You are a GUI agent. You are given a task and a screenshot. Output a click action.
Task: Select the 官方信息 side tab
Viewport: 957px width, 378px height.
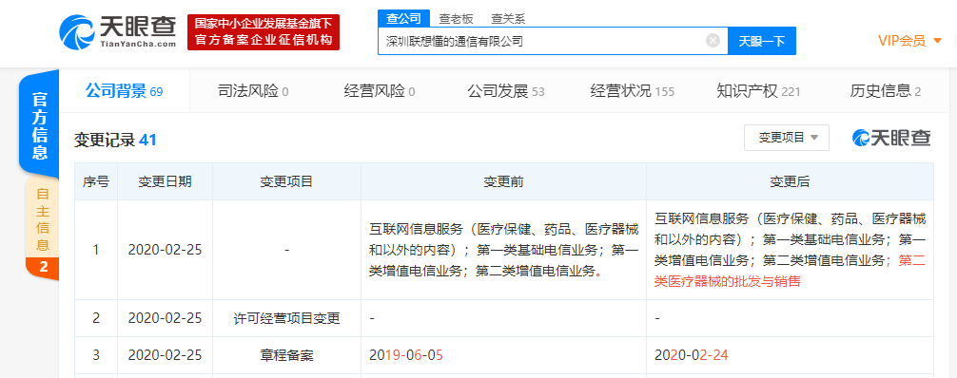coord(40,125)
